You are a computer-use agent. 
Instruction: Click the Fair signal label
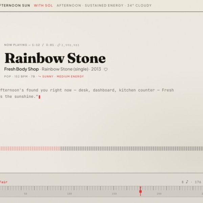point(4,182)
